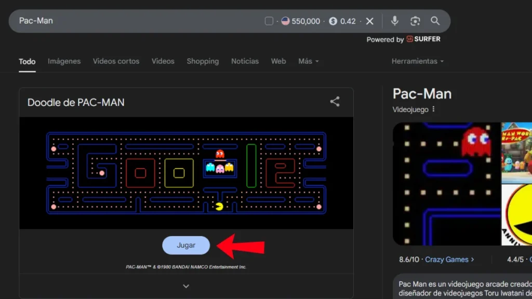Expand the Doodle card with the chevron
The width and height of the screenshot is (532, 299).
pyautogui.click(x=186, y=286)
